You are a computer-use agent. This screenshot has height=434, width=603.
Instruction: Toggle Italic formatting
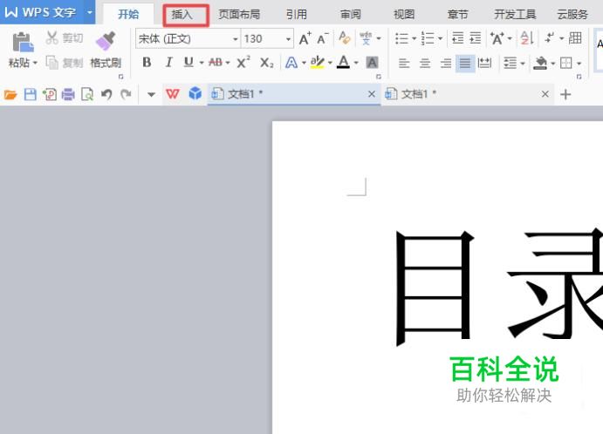[x=168, y=62]
